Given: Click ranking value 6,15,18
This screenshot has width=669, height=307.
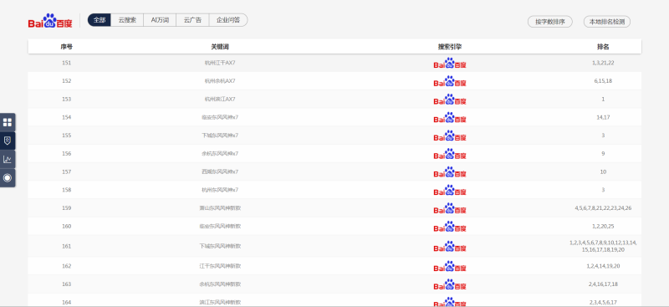Looking at the screenshot, I should pos(603,80).
